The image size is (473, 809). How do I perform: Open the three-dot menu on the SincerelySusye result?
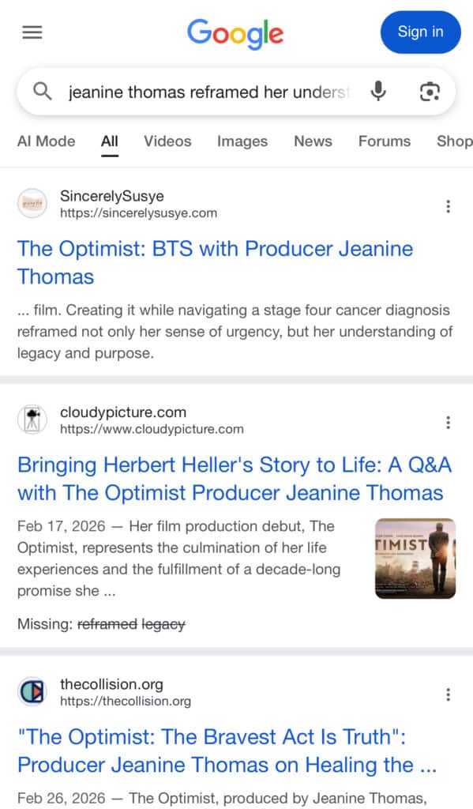pyautogui.click(x=448, y=205)
